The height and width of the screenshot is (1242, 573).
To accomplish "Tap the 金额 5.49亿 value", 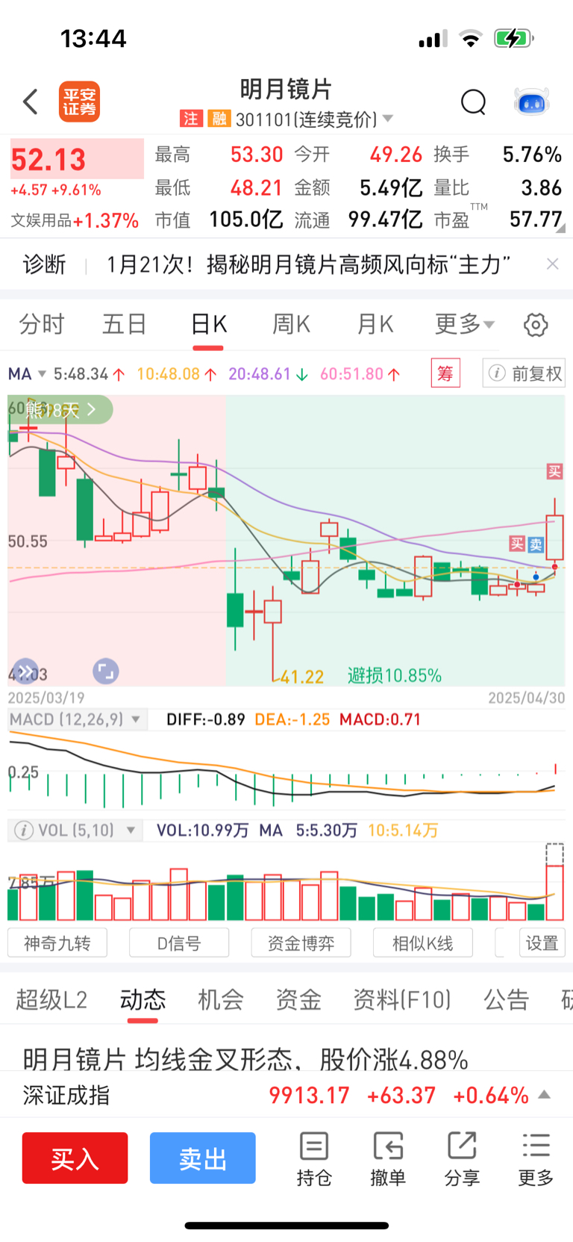I will [391, 187].
